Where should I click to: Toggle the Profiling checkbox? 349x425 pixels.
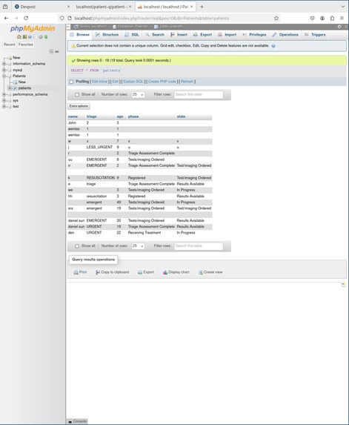(71, 82)
